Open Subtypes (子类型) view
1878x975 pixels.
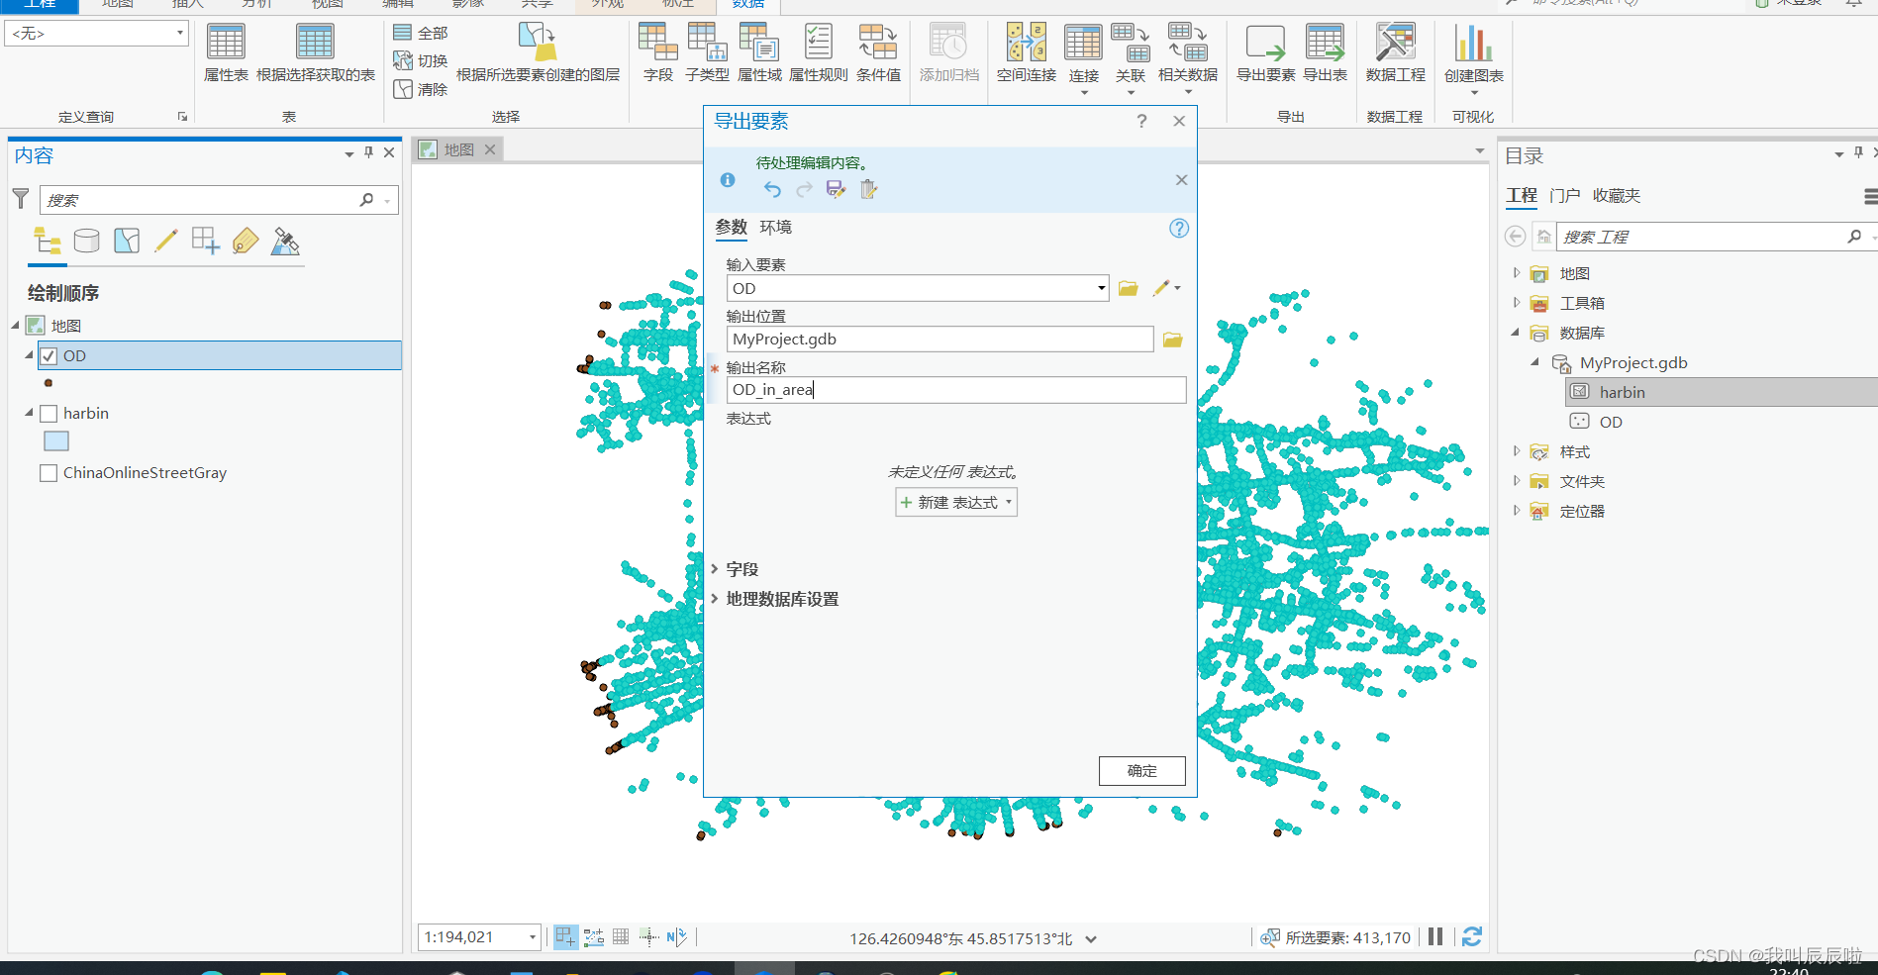pos(707,53)
